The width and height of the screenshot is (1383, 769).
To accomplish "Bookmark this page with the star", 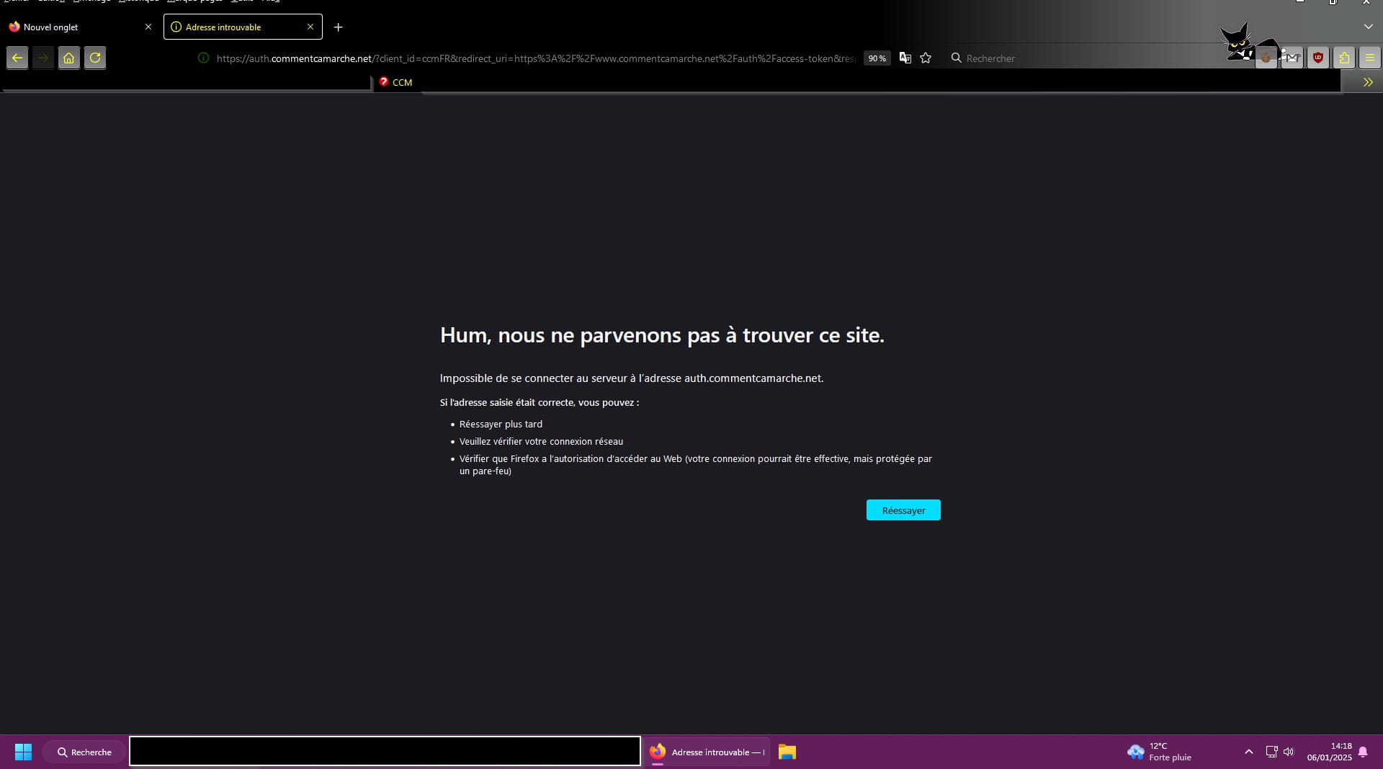I will point(926,58).
